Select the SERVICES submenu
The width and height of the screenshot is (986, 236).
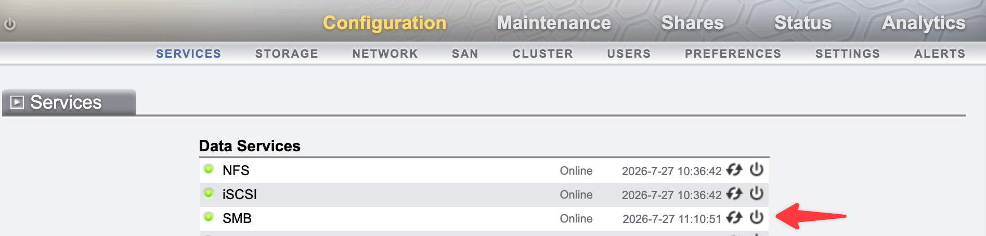click(x=189, y=54)
